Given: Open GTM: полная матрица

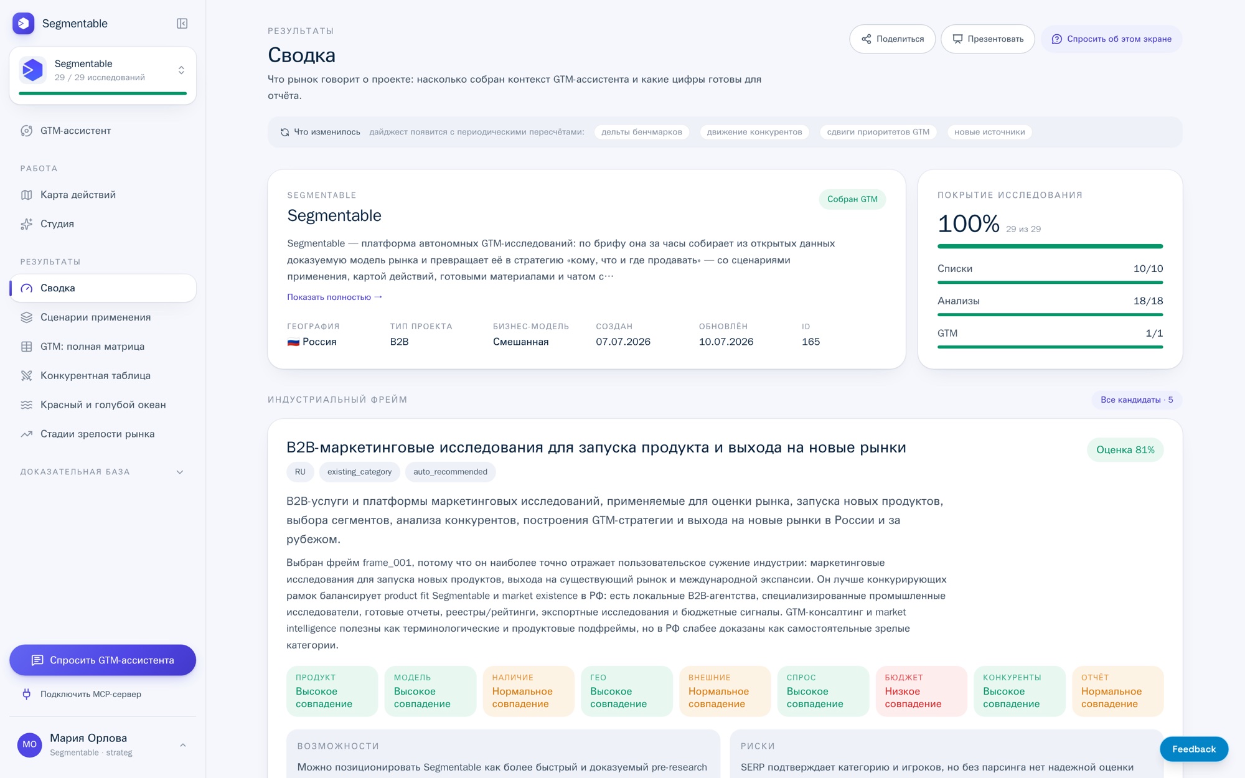Looking at the screenshot, I should pos(103,347).
